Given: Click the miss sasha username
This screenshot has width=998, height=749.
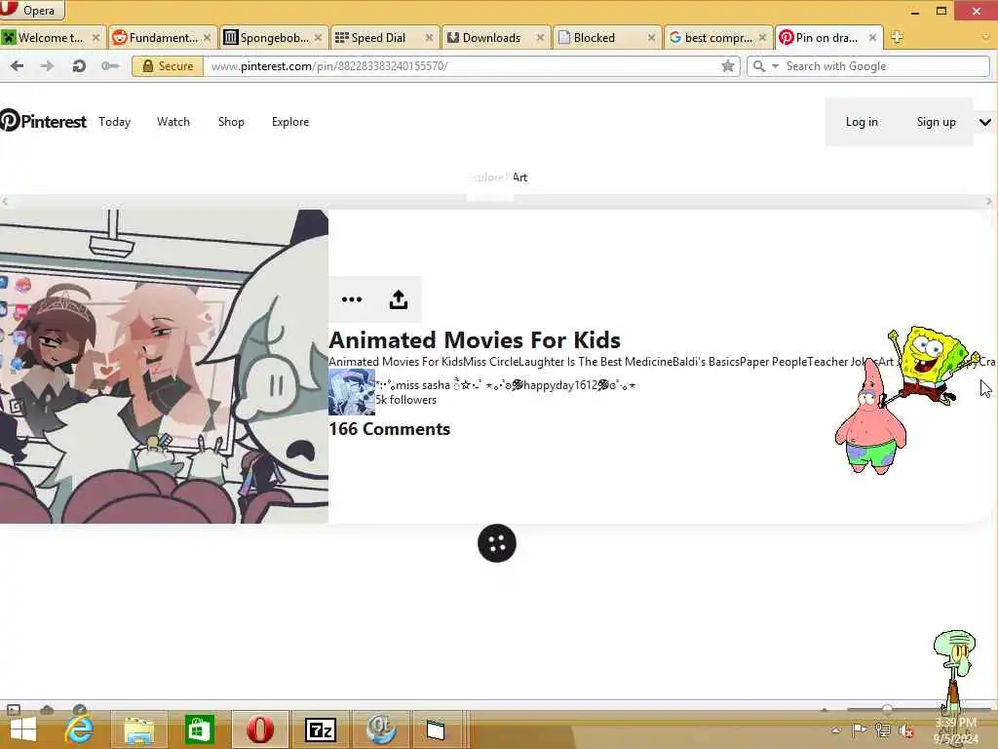Looking at the screenshot, I should 506,384.
